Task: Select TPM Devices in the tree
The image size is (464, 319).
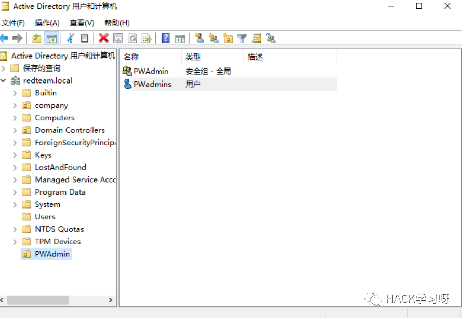Action: [58, 242]
